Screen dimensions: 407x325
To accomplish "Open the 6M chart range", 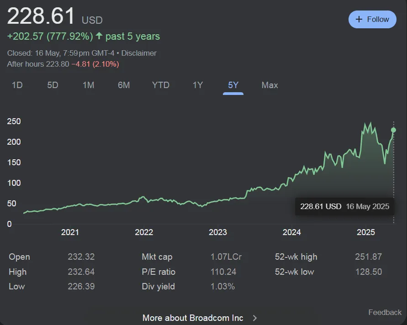I will click(x=123, y=85).
